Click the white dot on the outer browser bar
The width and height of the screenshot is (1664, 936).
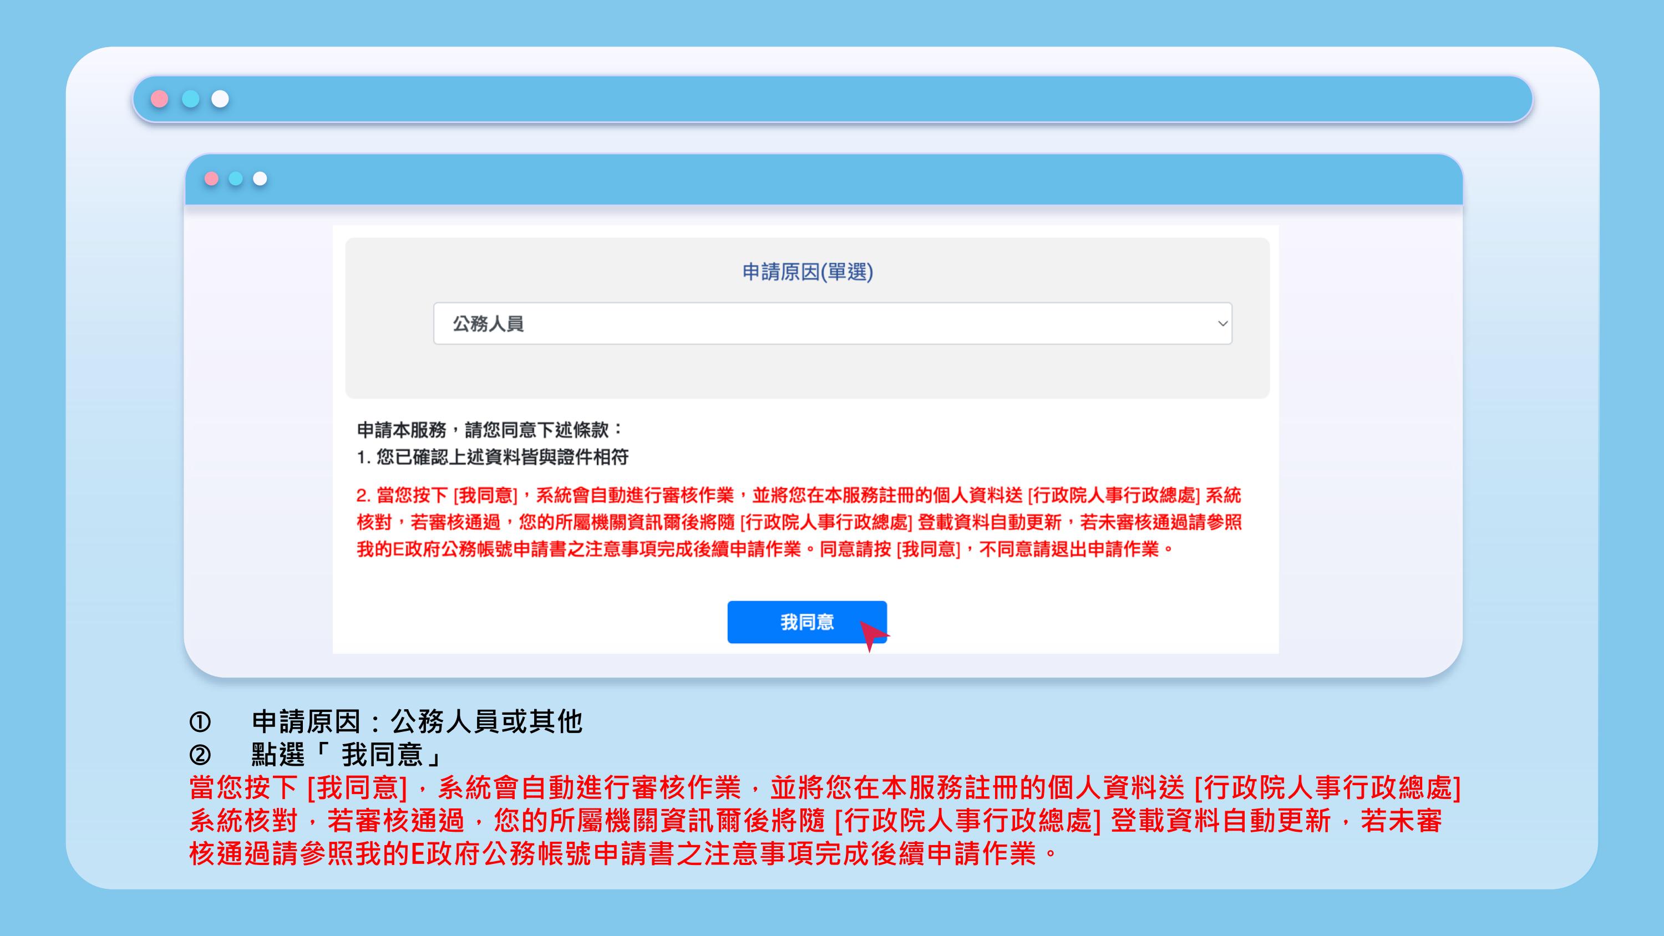tap(219, 98)
